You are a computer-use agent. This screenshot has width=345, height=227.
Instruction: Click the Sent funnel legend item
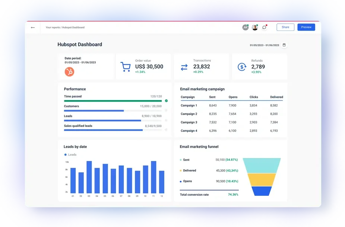[x=184, y=160]
